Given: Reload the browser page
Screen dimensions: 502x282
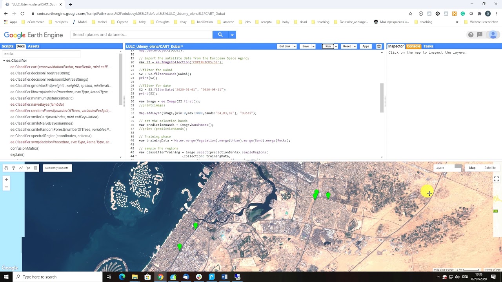Looking at the screenshot, I should (22, 13).
